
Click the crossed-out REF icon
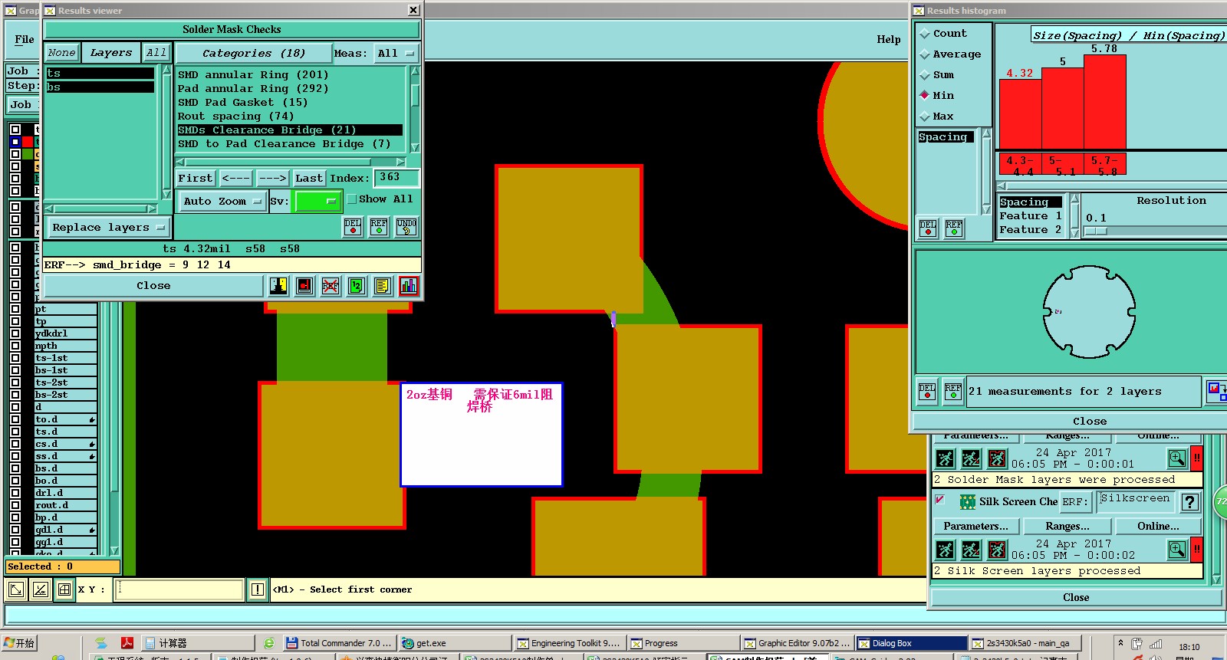click(x=331, y=286)
